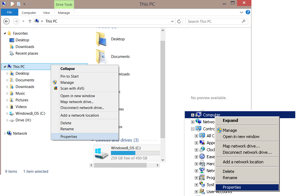This screenshot has height=196, width=296.
Task: Expand Documents under This PC
Action: pyautogui.click(x=7, y=80)
